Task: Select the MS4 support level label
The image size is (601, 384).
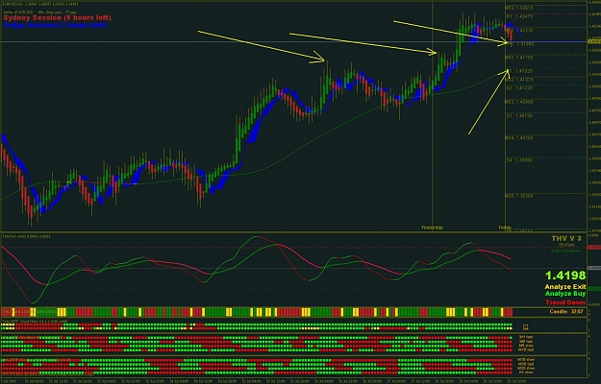Action: [x=519, y=137]
